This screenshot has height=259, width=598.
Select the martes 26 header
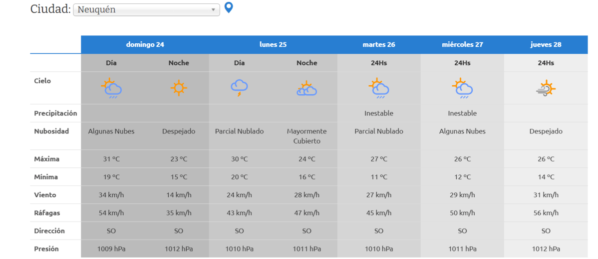(x=379, y=44)
